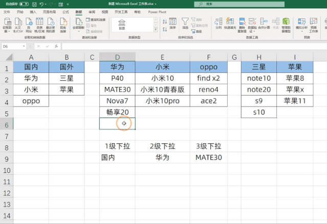Select cell containing find x2
Image resolution: width=327 pixels, height=224 pixels.
[209, 78]
